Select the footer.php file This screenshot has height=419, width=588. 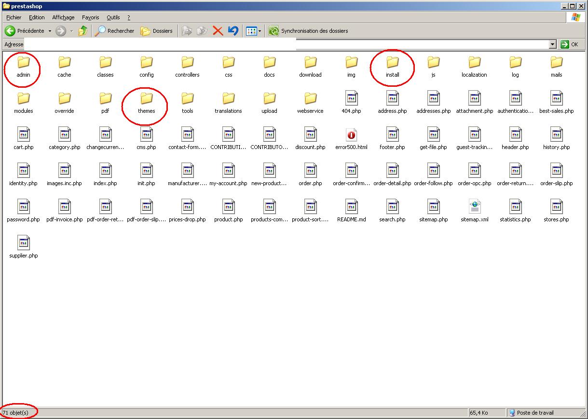392,139
